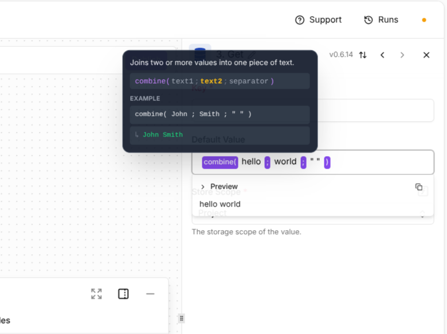Click the panel resize grip handle
Image resolution: width=447 pixels, height=334 pixels.
(182, 319)
